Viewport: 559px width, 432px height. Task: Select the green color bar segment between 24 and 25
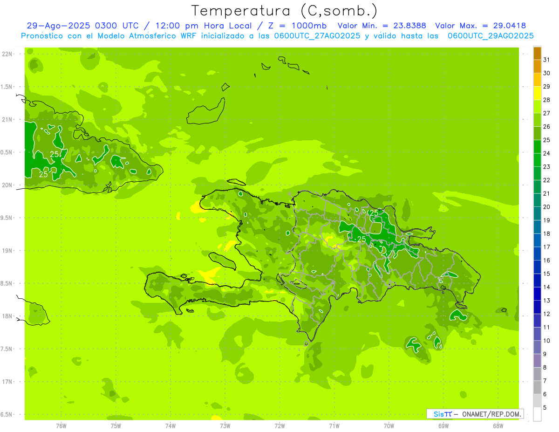click(x=537, y=146)
